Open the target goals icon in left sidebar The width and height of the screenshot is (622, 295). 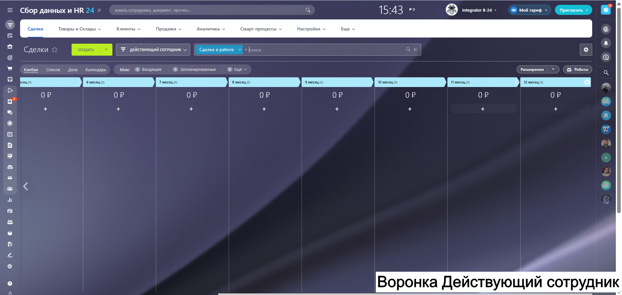click(10, 58)
